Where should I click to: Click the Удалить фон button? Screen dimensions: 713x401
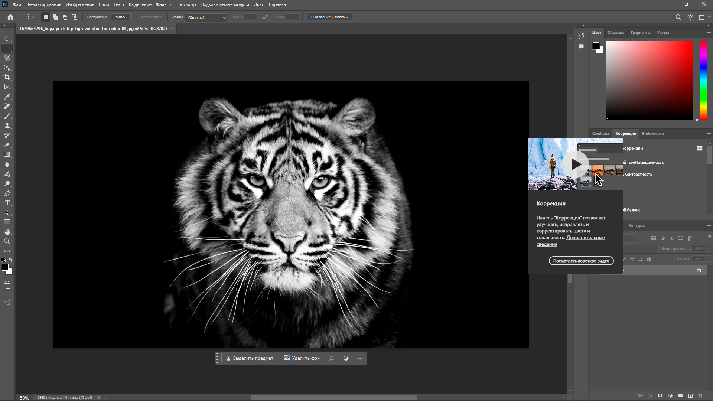[x=302, y=358]
